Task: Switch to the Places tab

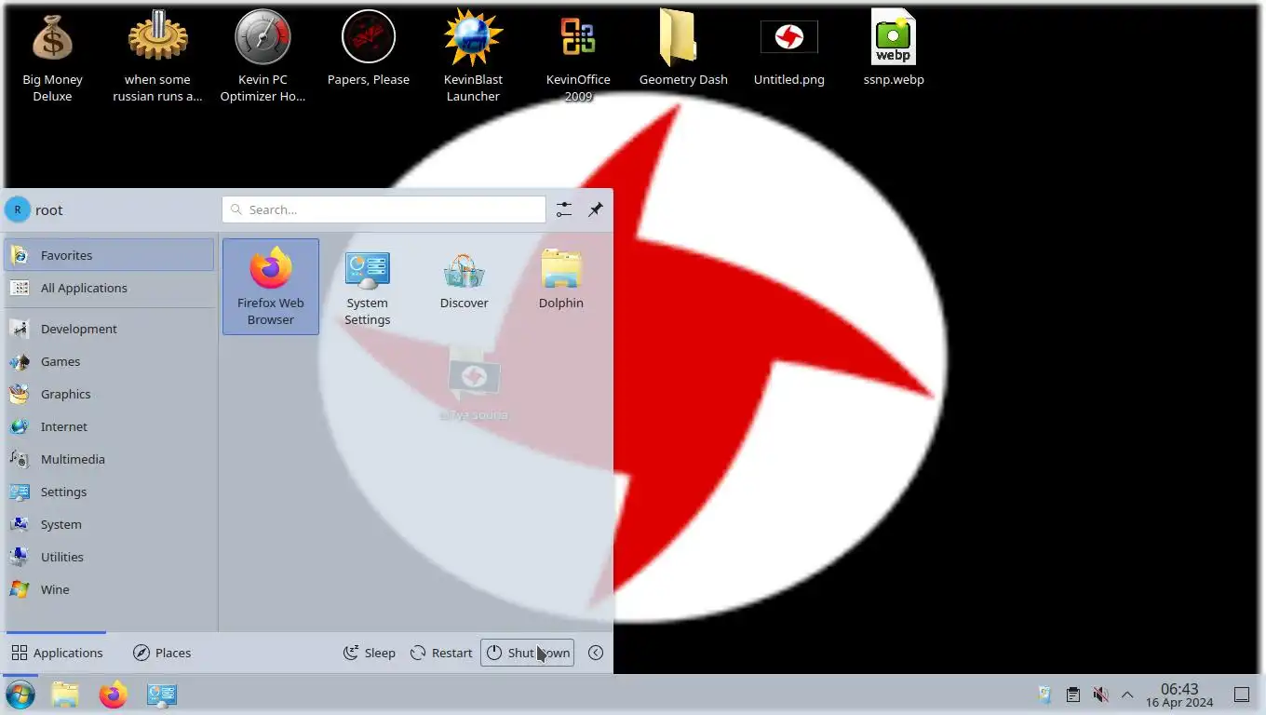Action: click(x=162, y=653)
